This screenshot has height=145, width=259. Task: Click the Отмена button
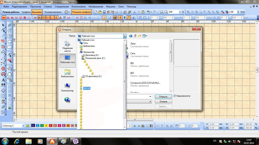coord(163,101)
